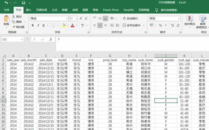
Task: Click the Cancel (X) formula bar button
Action: pos(35,40)
